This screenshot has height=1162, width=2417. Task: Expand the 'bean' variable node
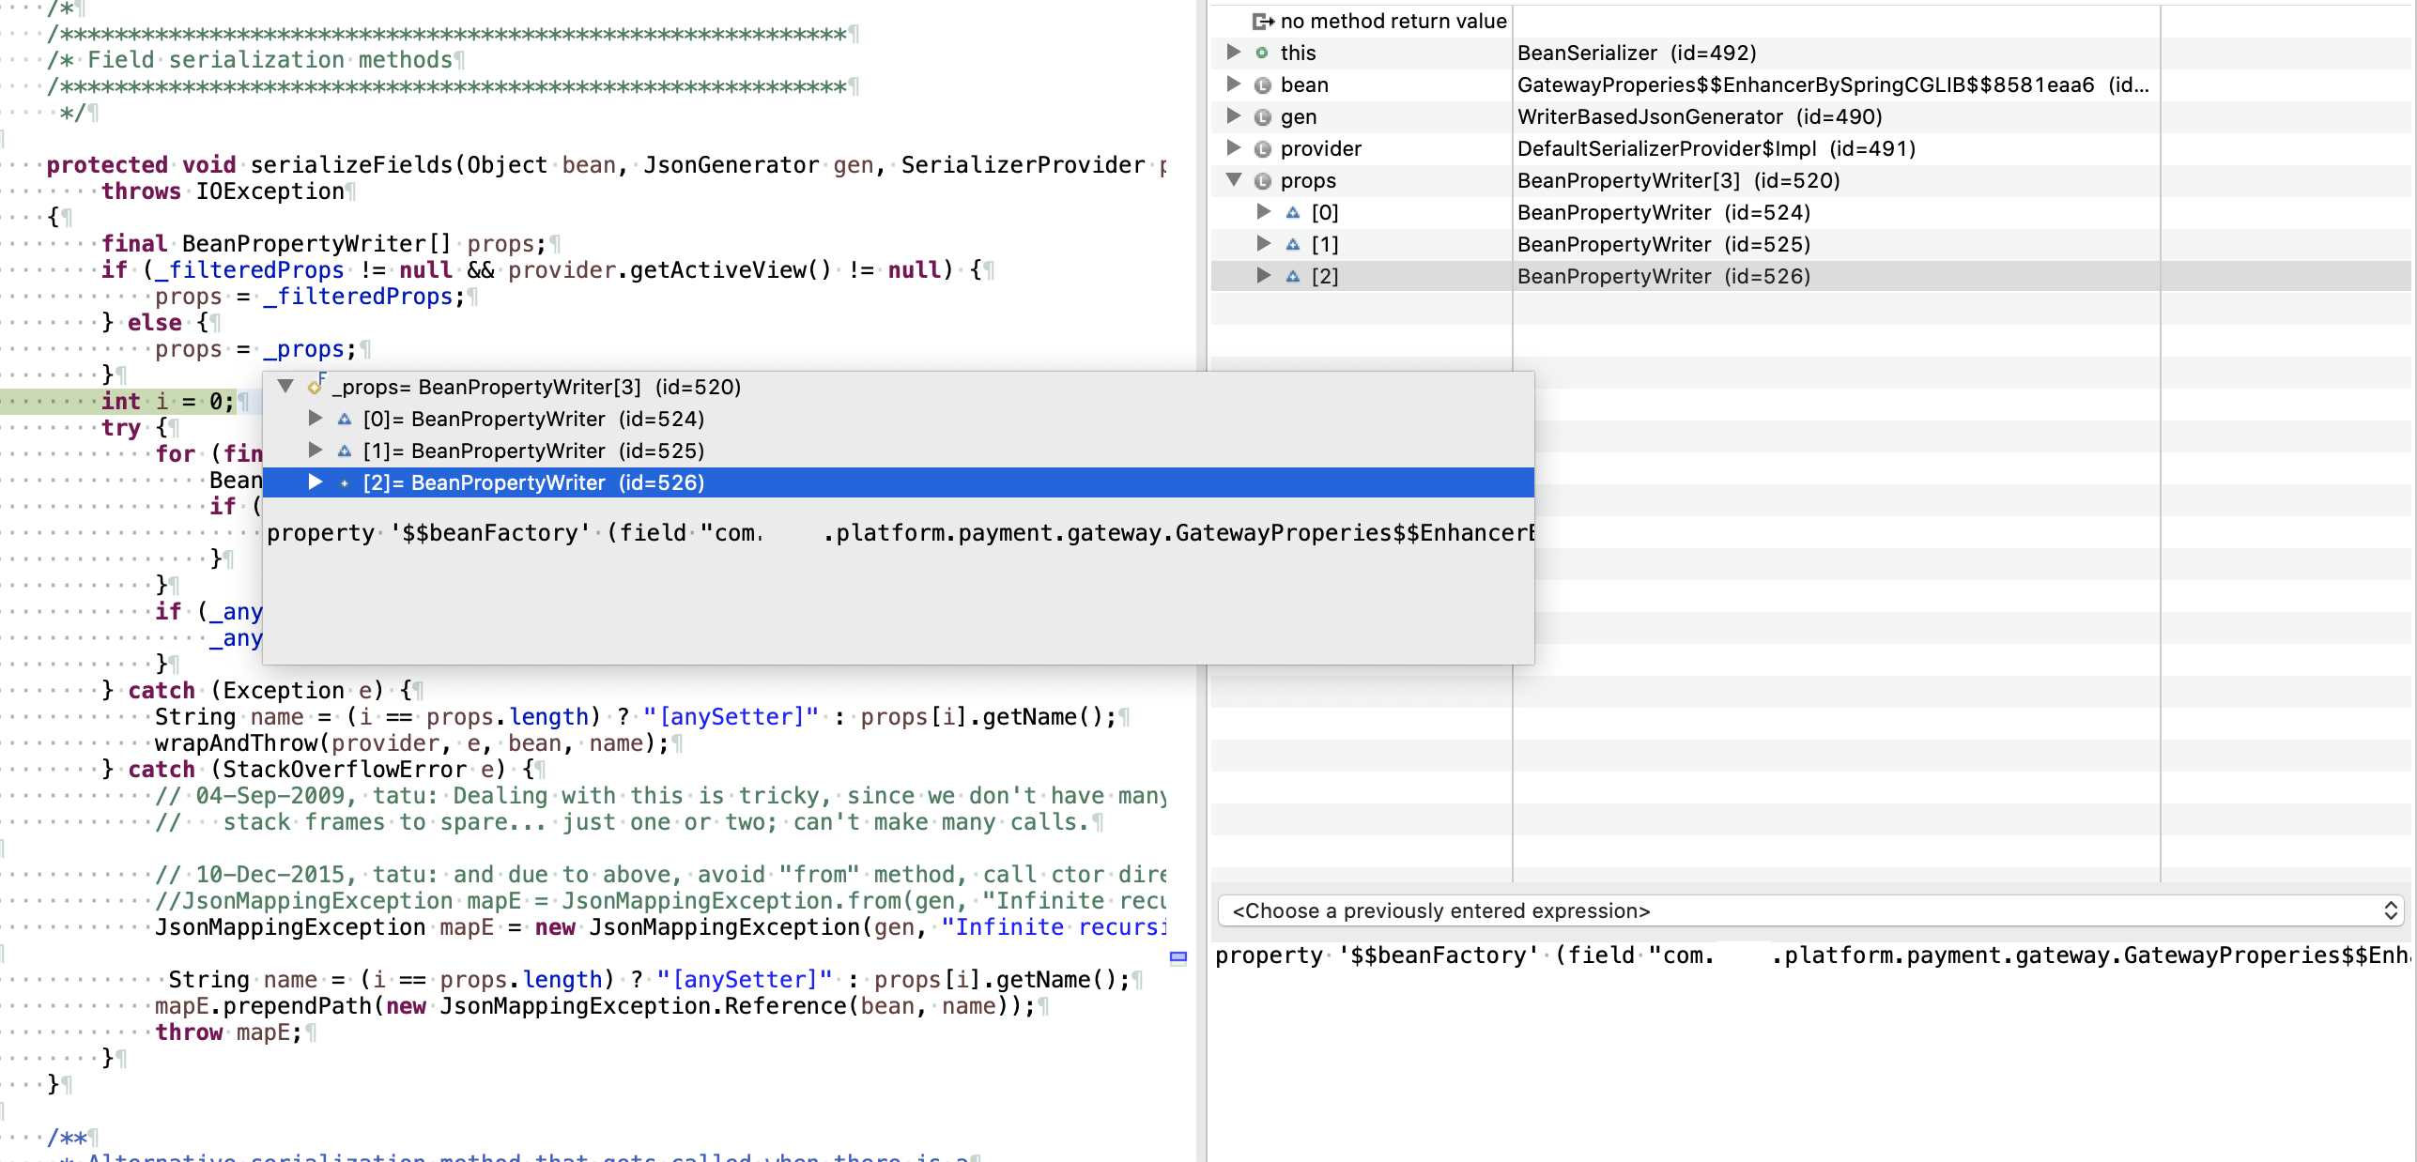point(1234,84)
